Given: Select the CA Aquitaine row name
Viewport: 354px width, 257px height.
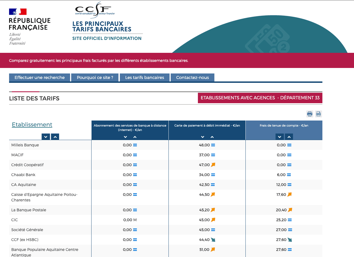Looking at the screenshot, I should (24, 185).
